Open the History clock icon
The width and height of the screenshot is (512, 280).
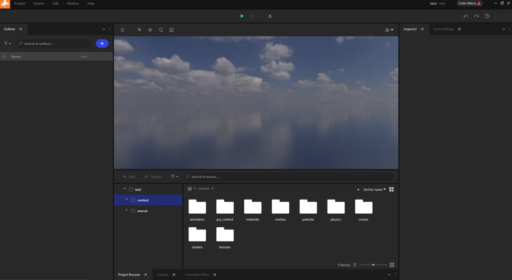pos(487,16)
